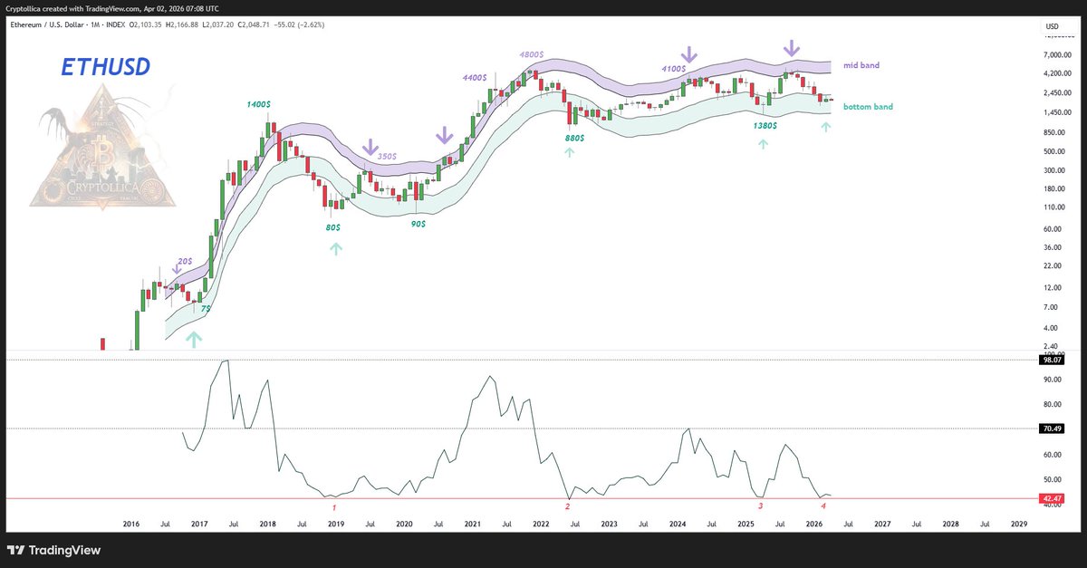Image resolution: width=1087 pixels, height=568 pixels.
Task: Click 4,200.00 on the price axis
Action: coord(1057,74)
